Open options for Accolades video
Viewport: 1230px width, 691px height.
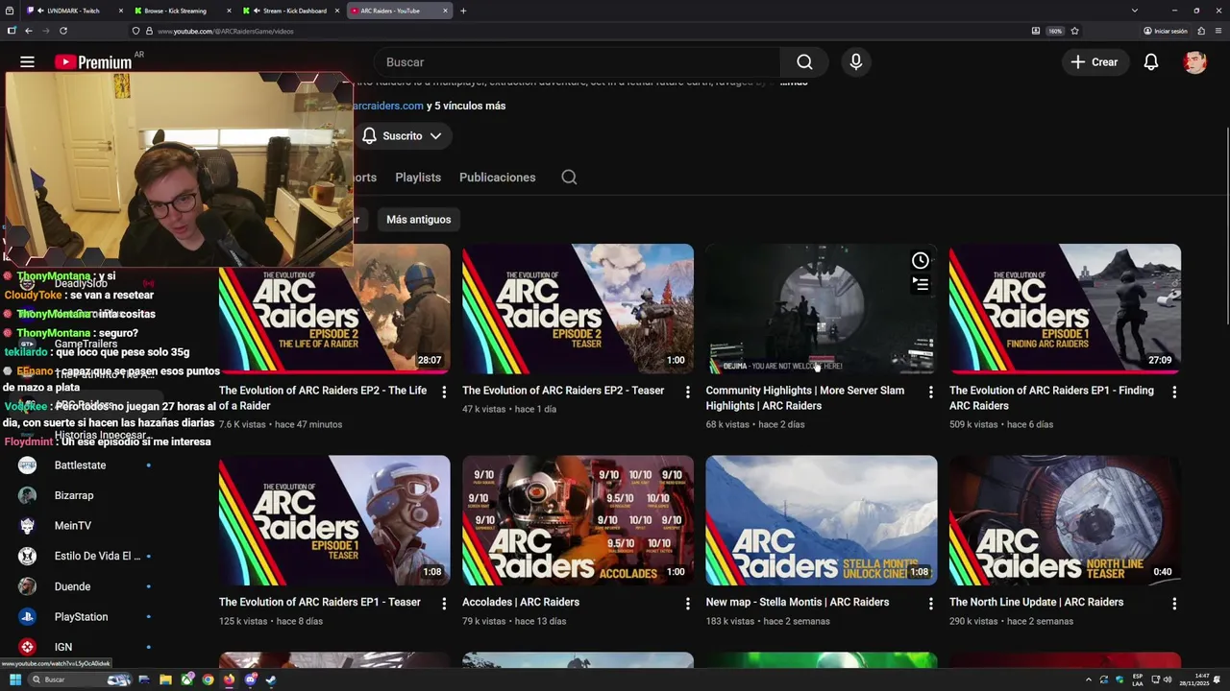point(687,604)
